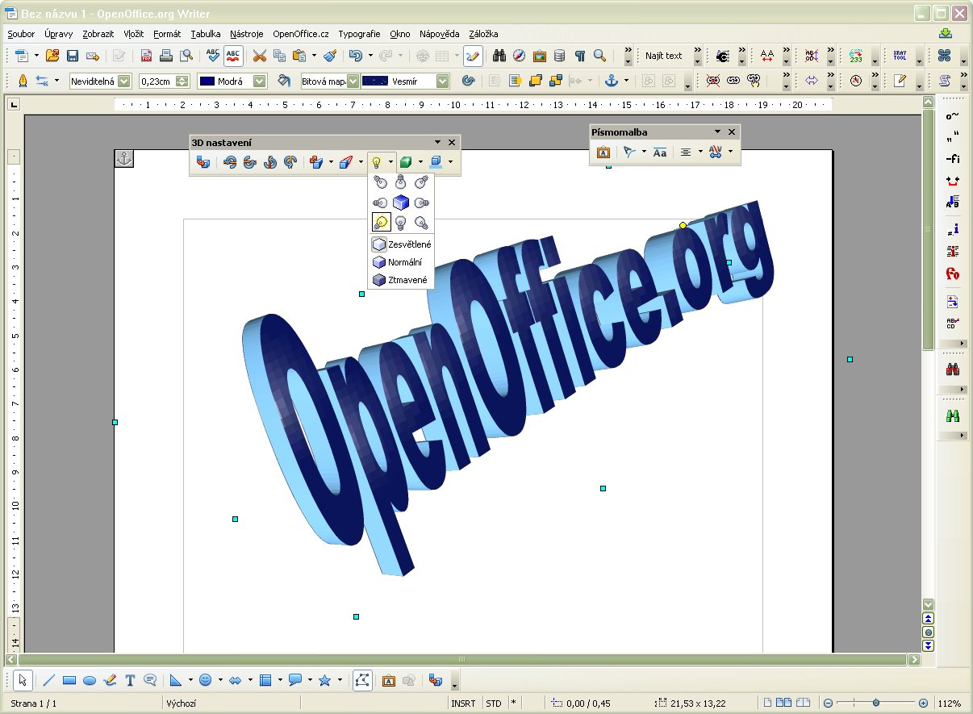Click the anchor icon in the toolbar
973x714 pixels.
(x=611, y=81)
